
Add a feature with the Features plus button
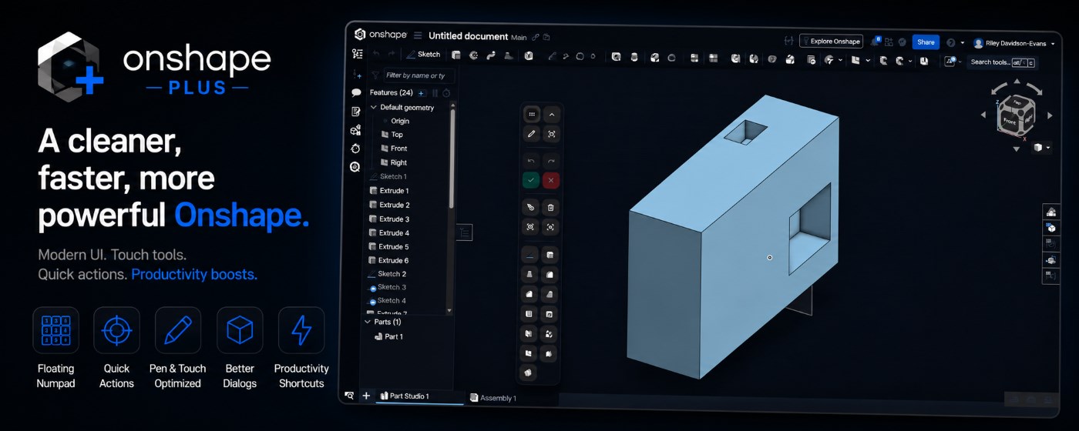[x=421, y=93]
